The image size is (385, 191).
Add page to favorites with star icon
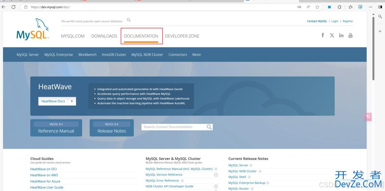pyautogui.click(x=317, y=7)
